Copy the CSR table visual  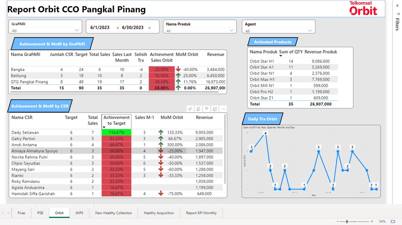coord(198,109)
